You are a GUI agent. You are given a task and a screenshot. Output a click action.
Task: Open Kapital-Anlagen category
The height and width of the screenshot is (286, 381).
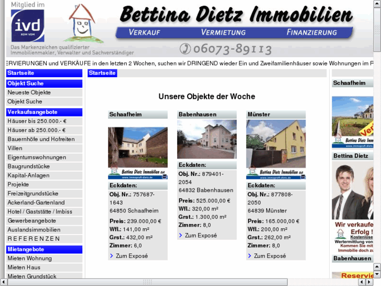[x=44, y=175]
